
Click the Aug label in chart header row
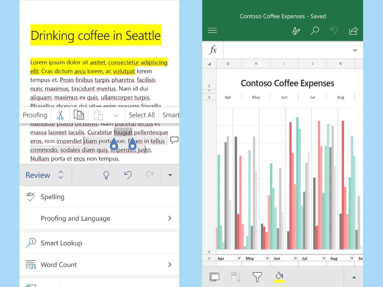[x=340, y=97]
